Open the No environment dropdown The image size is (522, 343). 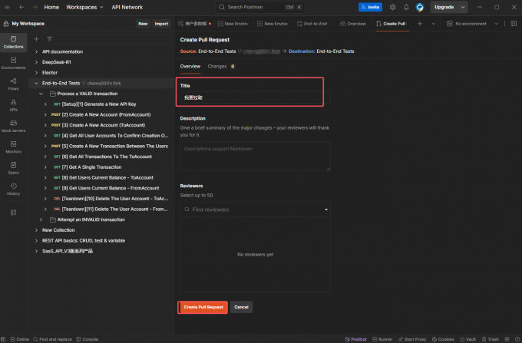pyautogui.click(x=473, y=24)
